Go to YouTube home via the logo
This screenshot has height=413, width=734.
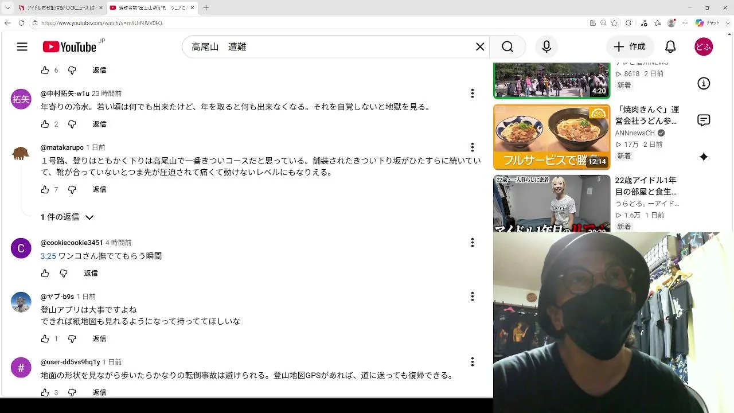69,47
